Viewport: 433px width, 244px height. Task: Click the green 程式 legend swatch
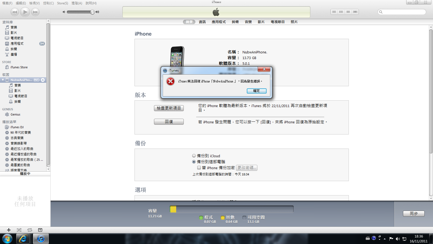[201, 218]
